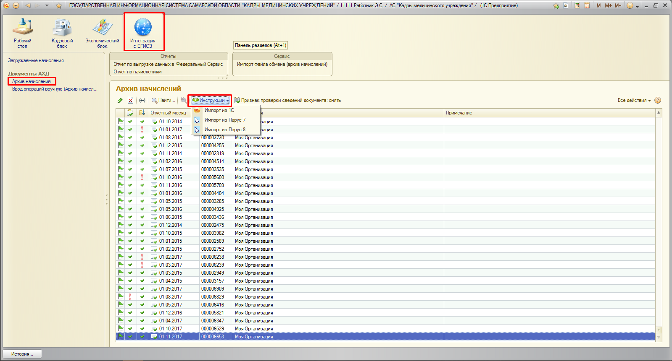Click the green pencil edit icon
Screen dimensions: 672x361
click(x=120, y=101)
